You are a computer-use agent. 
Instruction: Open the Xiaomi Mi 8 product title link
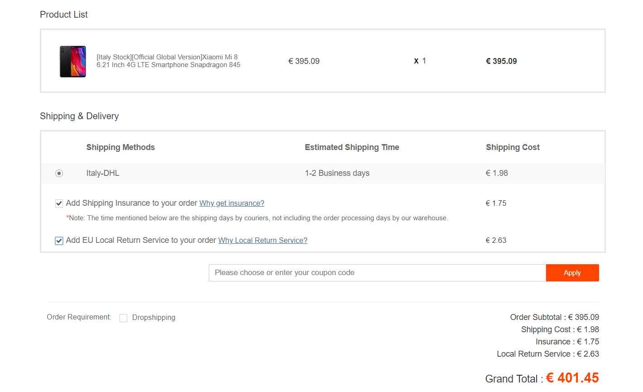pos(168,61)
